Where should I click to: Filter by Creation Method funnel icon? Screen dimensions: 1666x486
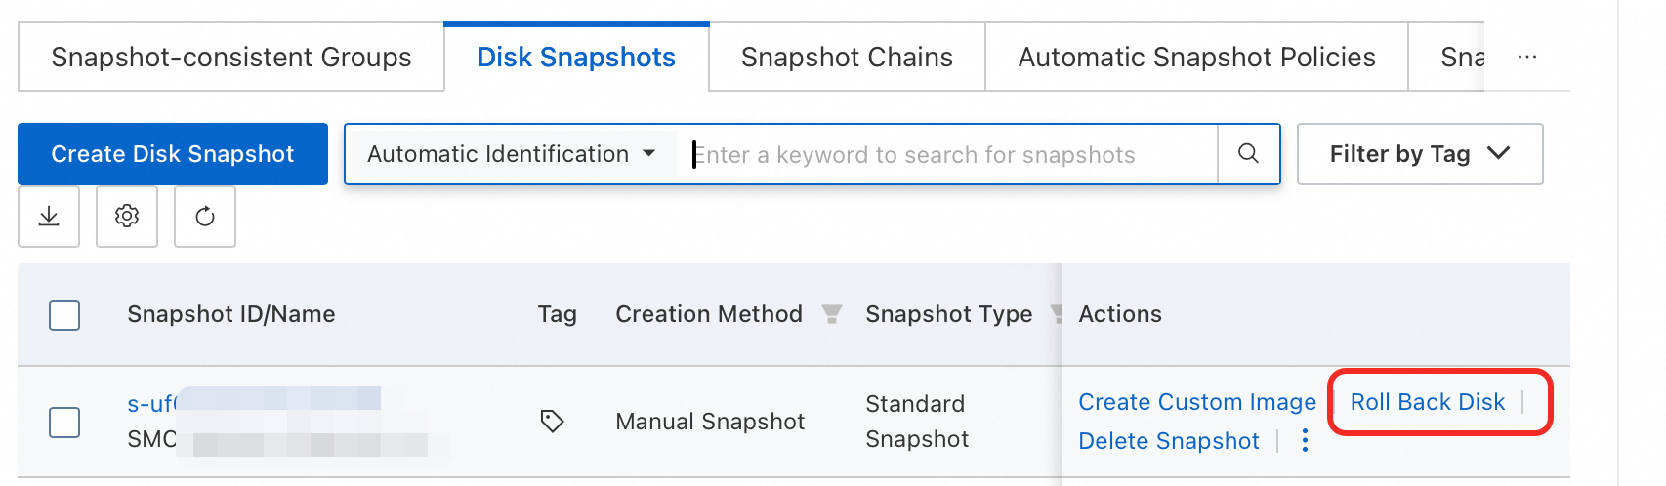pos(831,314)
